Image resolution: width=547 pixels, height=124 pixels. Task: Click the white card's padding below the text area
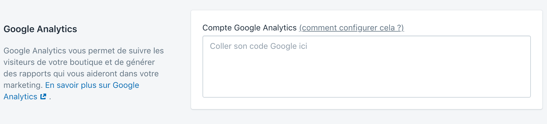coord(367,103)
